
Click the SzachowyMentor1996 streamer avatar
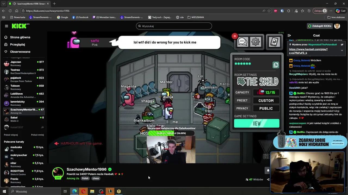(58, 173)
